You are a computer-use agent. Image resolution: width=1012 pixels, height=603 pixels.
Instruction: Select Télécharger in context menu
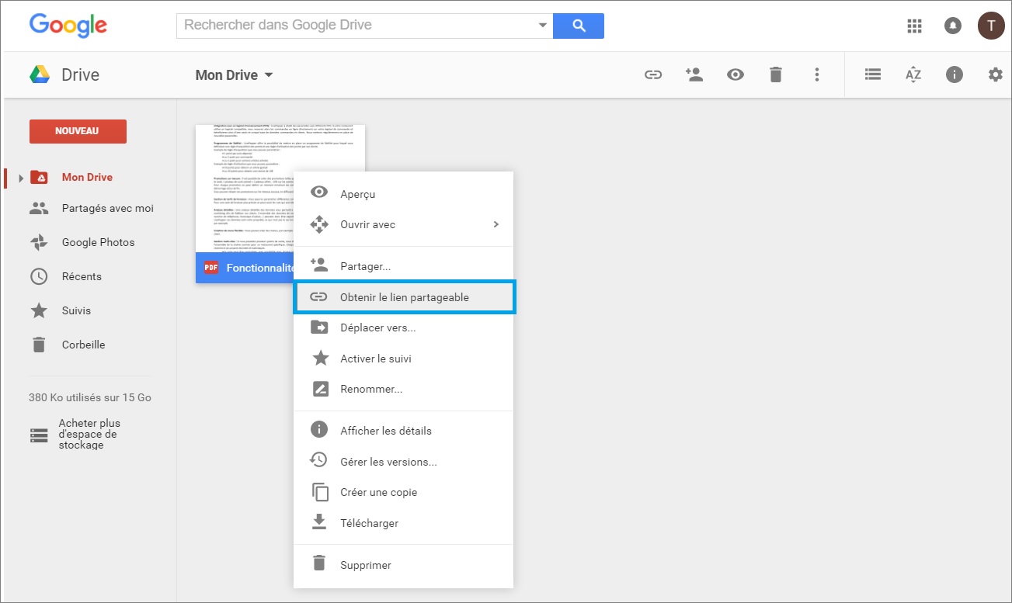[x=404, y=523]
